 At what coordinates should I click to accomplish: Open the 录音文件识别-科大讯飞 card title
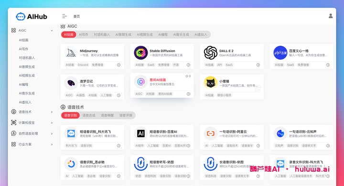(306, 162)
